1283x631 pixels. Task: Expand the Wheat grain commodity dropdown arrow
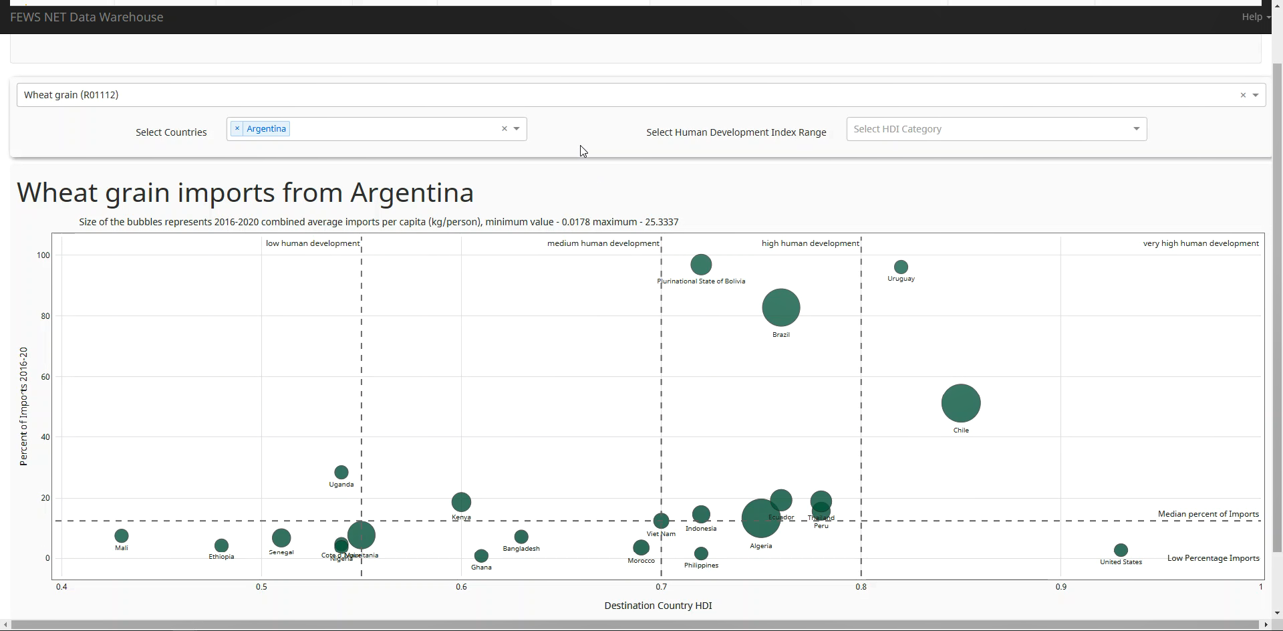pyautogui.click(x=1256, y=96)
